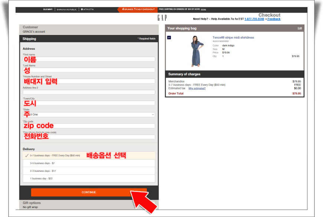
Task: Click the help phone number 1-877-755-9348
Action: (x=254, y=19)
